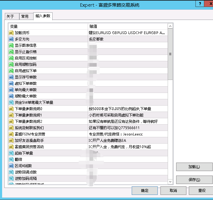
Task: Click the string icon beside 富盛集团资管活动
Action: tap(11, 147)
